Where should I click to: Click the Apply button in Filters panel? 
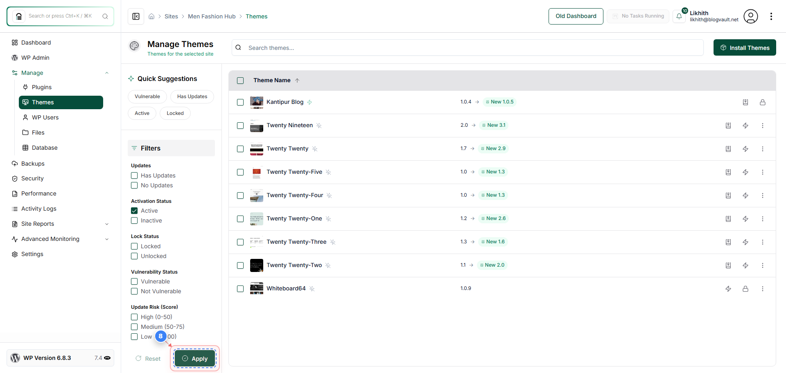[194, 358]
